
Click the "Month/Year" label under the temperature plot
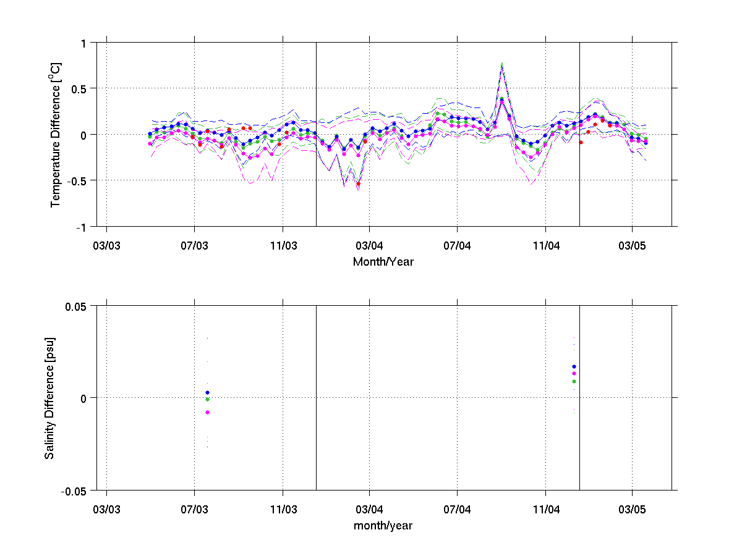click(x=383, y=261)
